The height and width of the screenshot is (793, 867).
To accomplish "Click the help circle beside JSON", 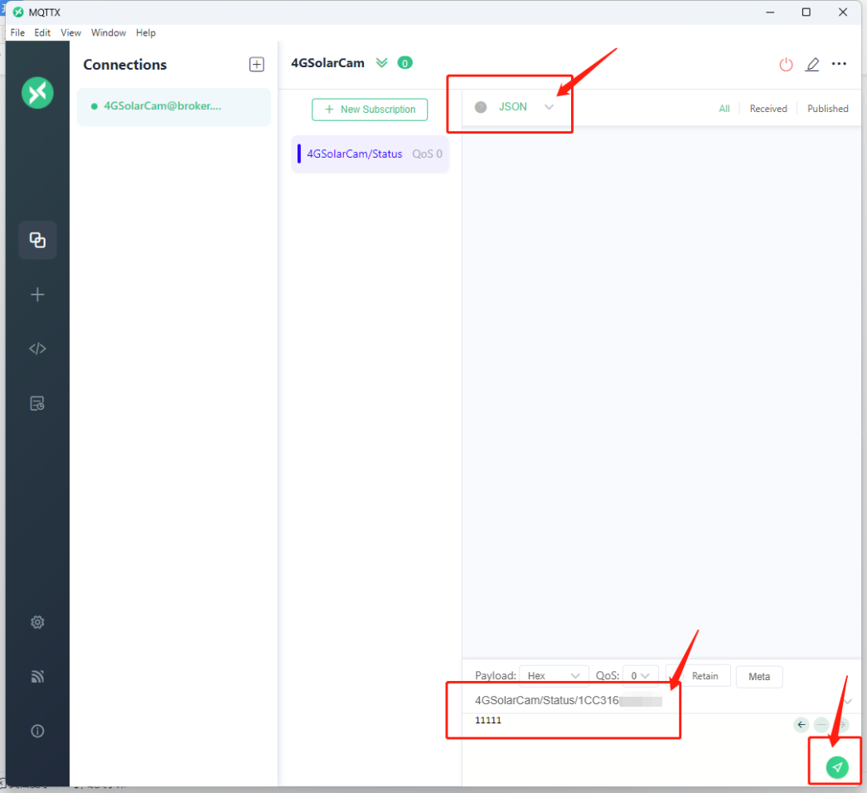I will (x=481, y=107).
